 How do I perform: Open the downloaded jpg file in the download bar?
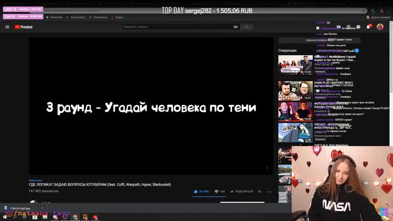pyautogui.click(x=20, y=208)
